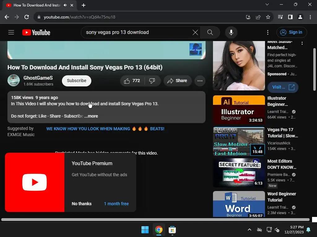Open notifications bell in system tray
The width and height of the screenshot is (317, 237).
coord(308,230)
